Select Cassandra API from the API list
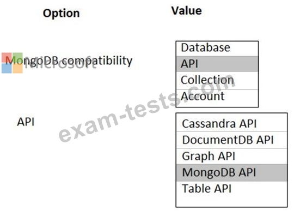 pyautogui.click(x=231, y=123)
